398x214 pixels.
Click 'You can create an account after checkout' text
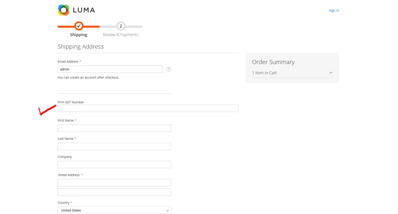point(88,78)
